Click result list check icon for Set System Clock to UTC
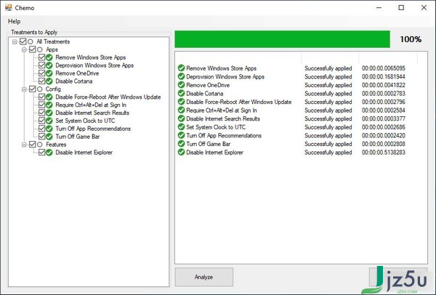 (x=181, y=127)
